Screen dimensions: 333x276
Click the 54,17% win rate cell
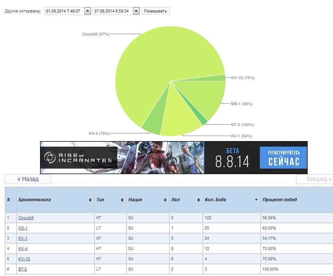pos(297,238)
